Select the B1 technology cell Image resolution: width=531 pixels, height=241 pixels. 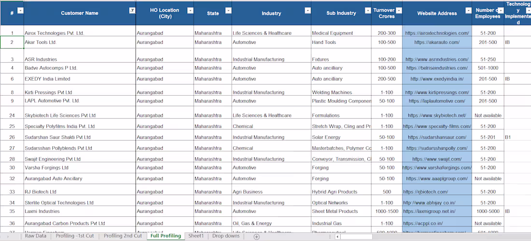517,135
